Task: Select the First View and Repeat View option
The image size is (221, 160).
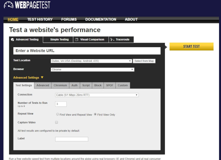Action: coord(57,114)
